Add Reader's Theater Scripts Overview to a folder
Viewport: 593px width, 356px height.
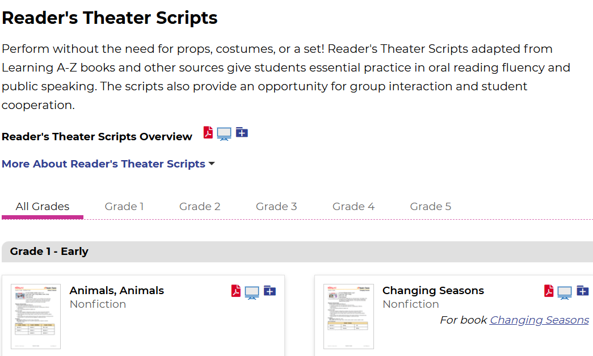(242, 133)
